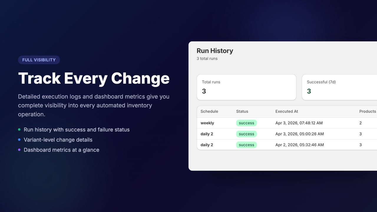
Task: Click success badge of the Apr 2 run
Action: [x=247, y=145]
